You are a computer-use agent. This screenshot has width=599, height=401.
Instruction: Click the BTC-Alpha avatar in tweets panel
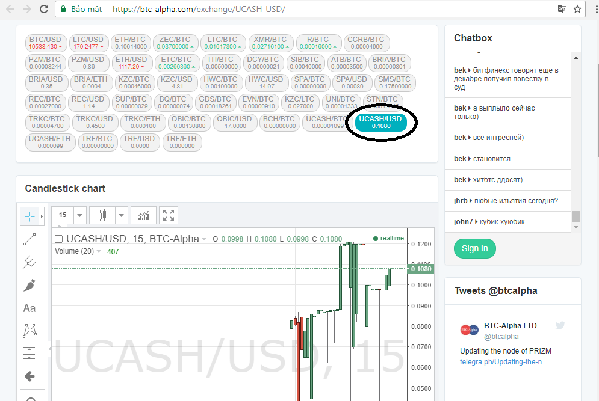click(x=469, y=329)
